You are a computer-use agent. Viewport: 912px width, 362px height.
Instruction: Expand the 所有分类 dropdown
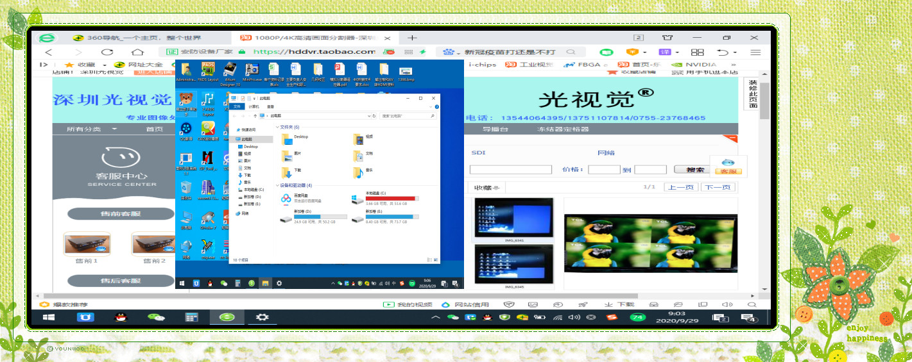(92, 129)
